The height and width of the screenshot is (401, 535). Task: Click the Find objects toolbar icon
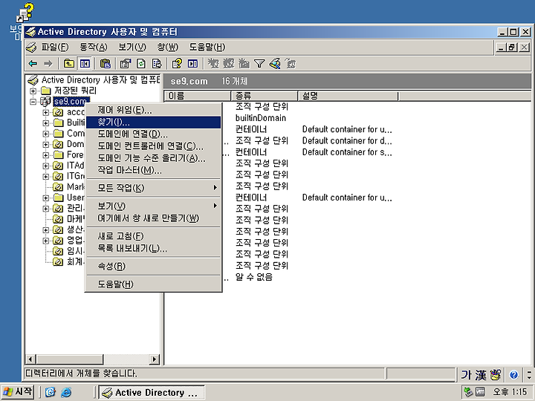click(x=275, y=63)
